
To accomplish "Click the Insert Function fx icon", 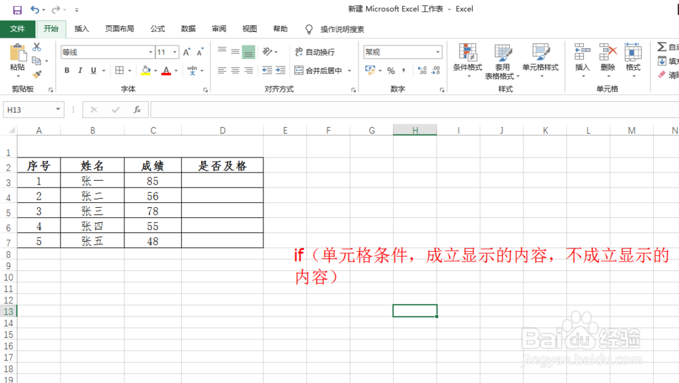I will point(137,109).
